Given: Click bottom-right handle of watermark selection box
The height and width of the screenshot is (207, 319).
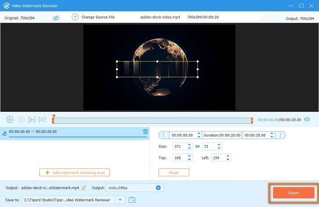Looking at the screenshot, I should [198, 77].
